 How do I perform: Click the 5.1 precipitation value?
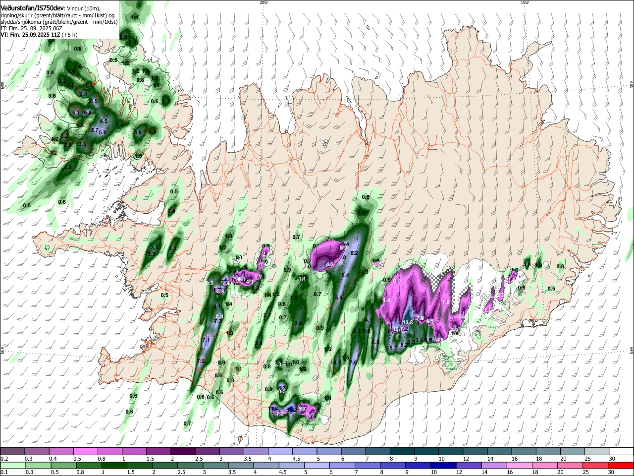(x=76, y=113)
